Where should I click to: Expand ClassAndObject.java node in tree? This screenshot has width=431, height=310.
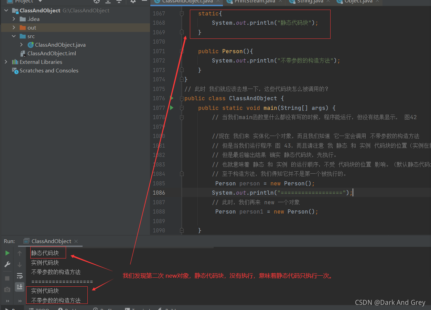point(21,45)
